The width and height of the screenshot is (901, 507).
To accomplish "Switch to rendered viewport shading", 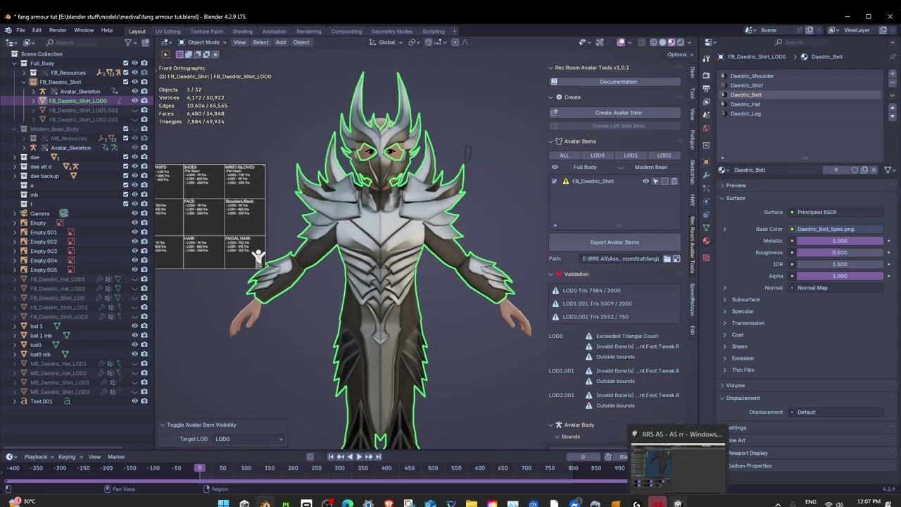I will (680, 42).
